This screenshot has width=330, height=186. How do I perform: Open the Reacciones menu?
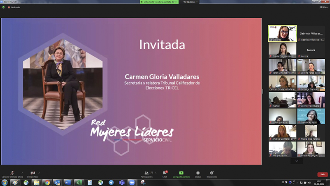[212, 174]
